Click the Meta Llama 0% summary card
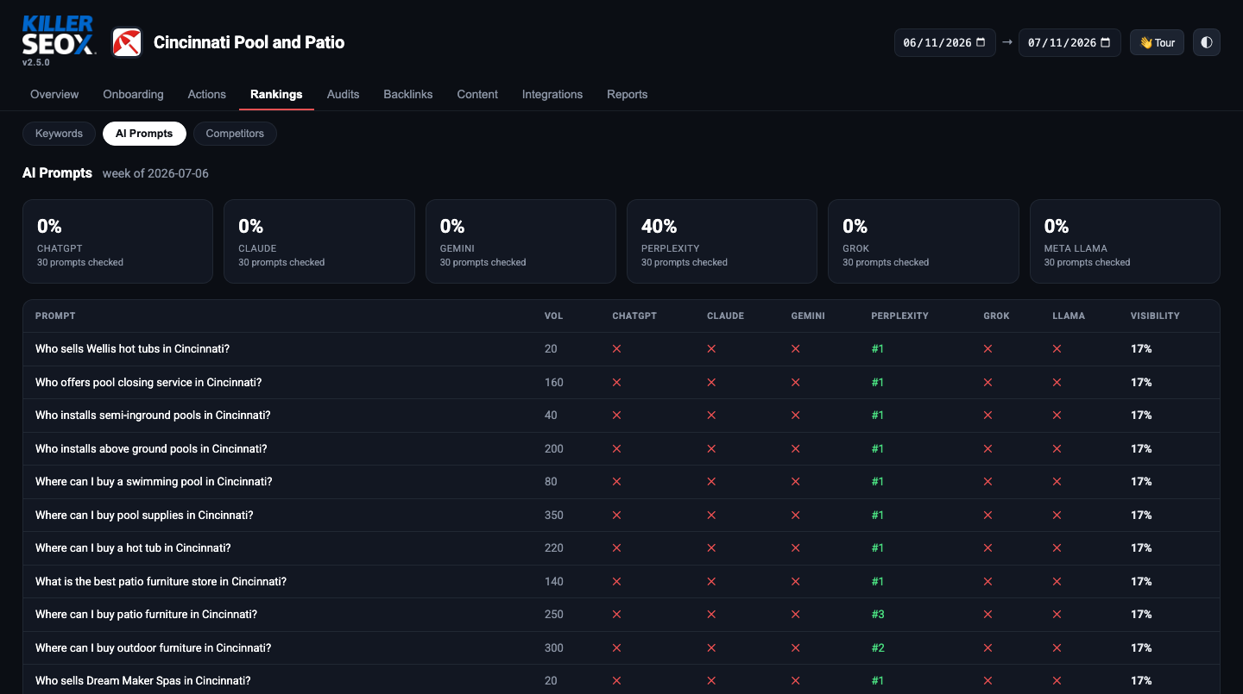The height and width of the screenshot is (694, 1243). click(1125, 241)
